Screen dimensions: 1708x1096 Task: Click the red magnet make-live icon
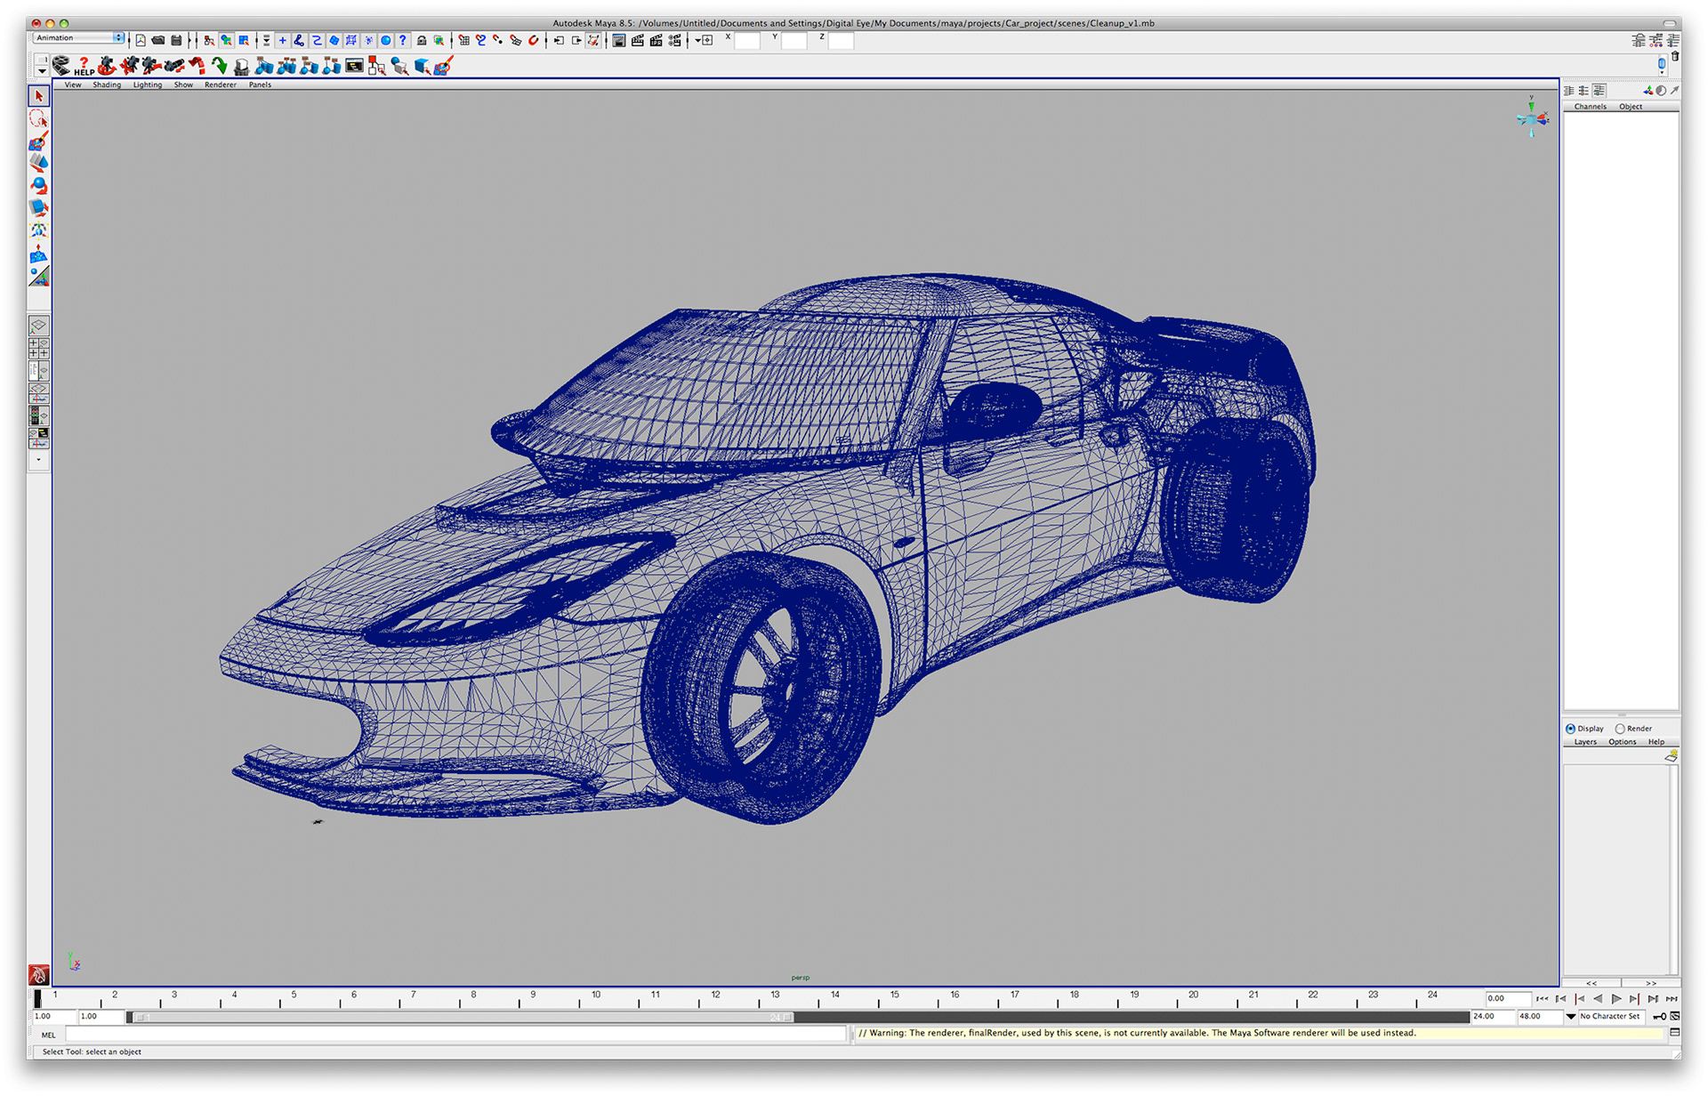click(x=534, y=40)
